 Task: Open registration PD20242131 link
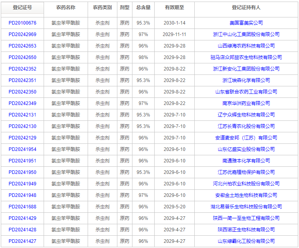point(23,115)
